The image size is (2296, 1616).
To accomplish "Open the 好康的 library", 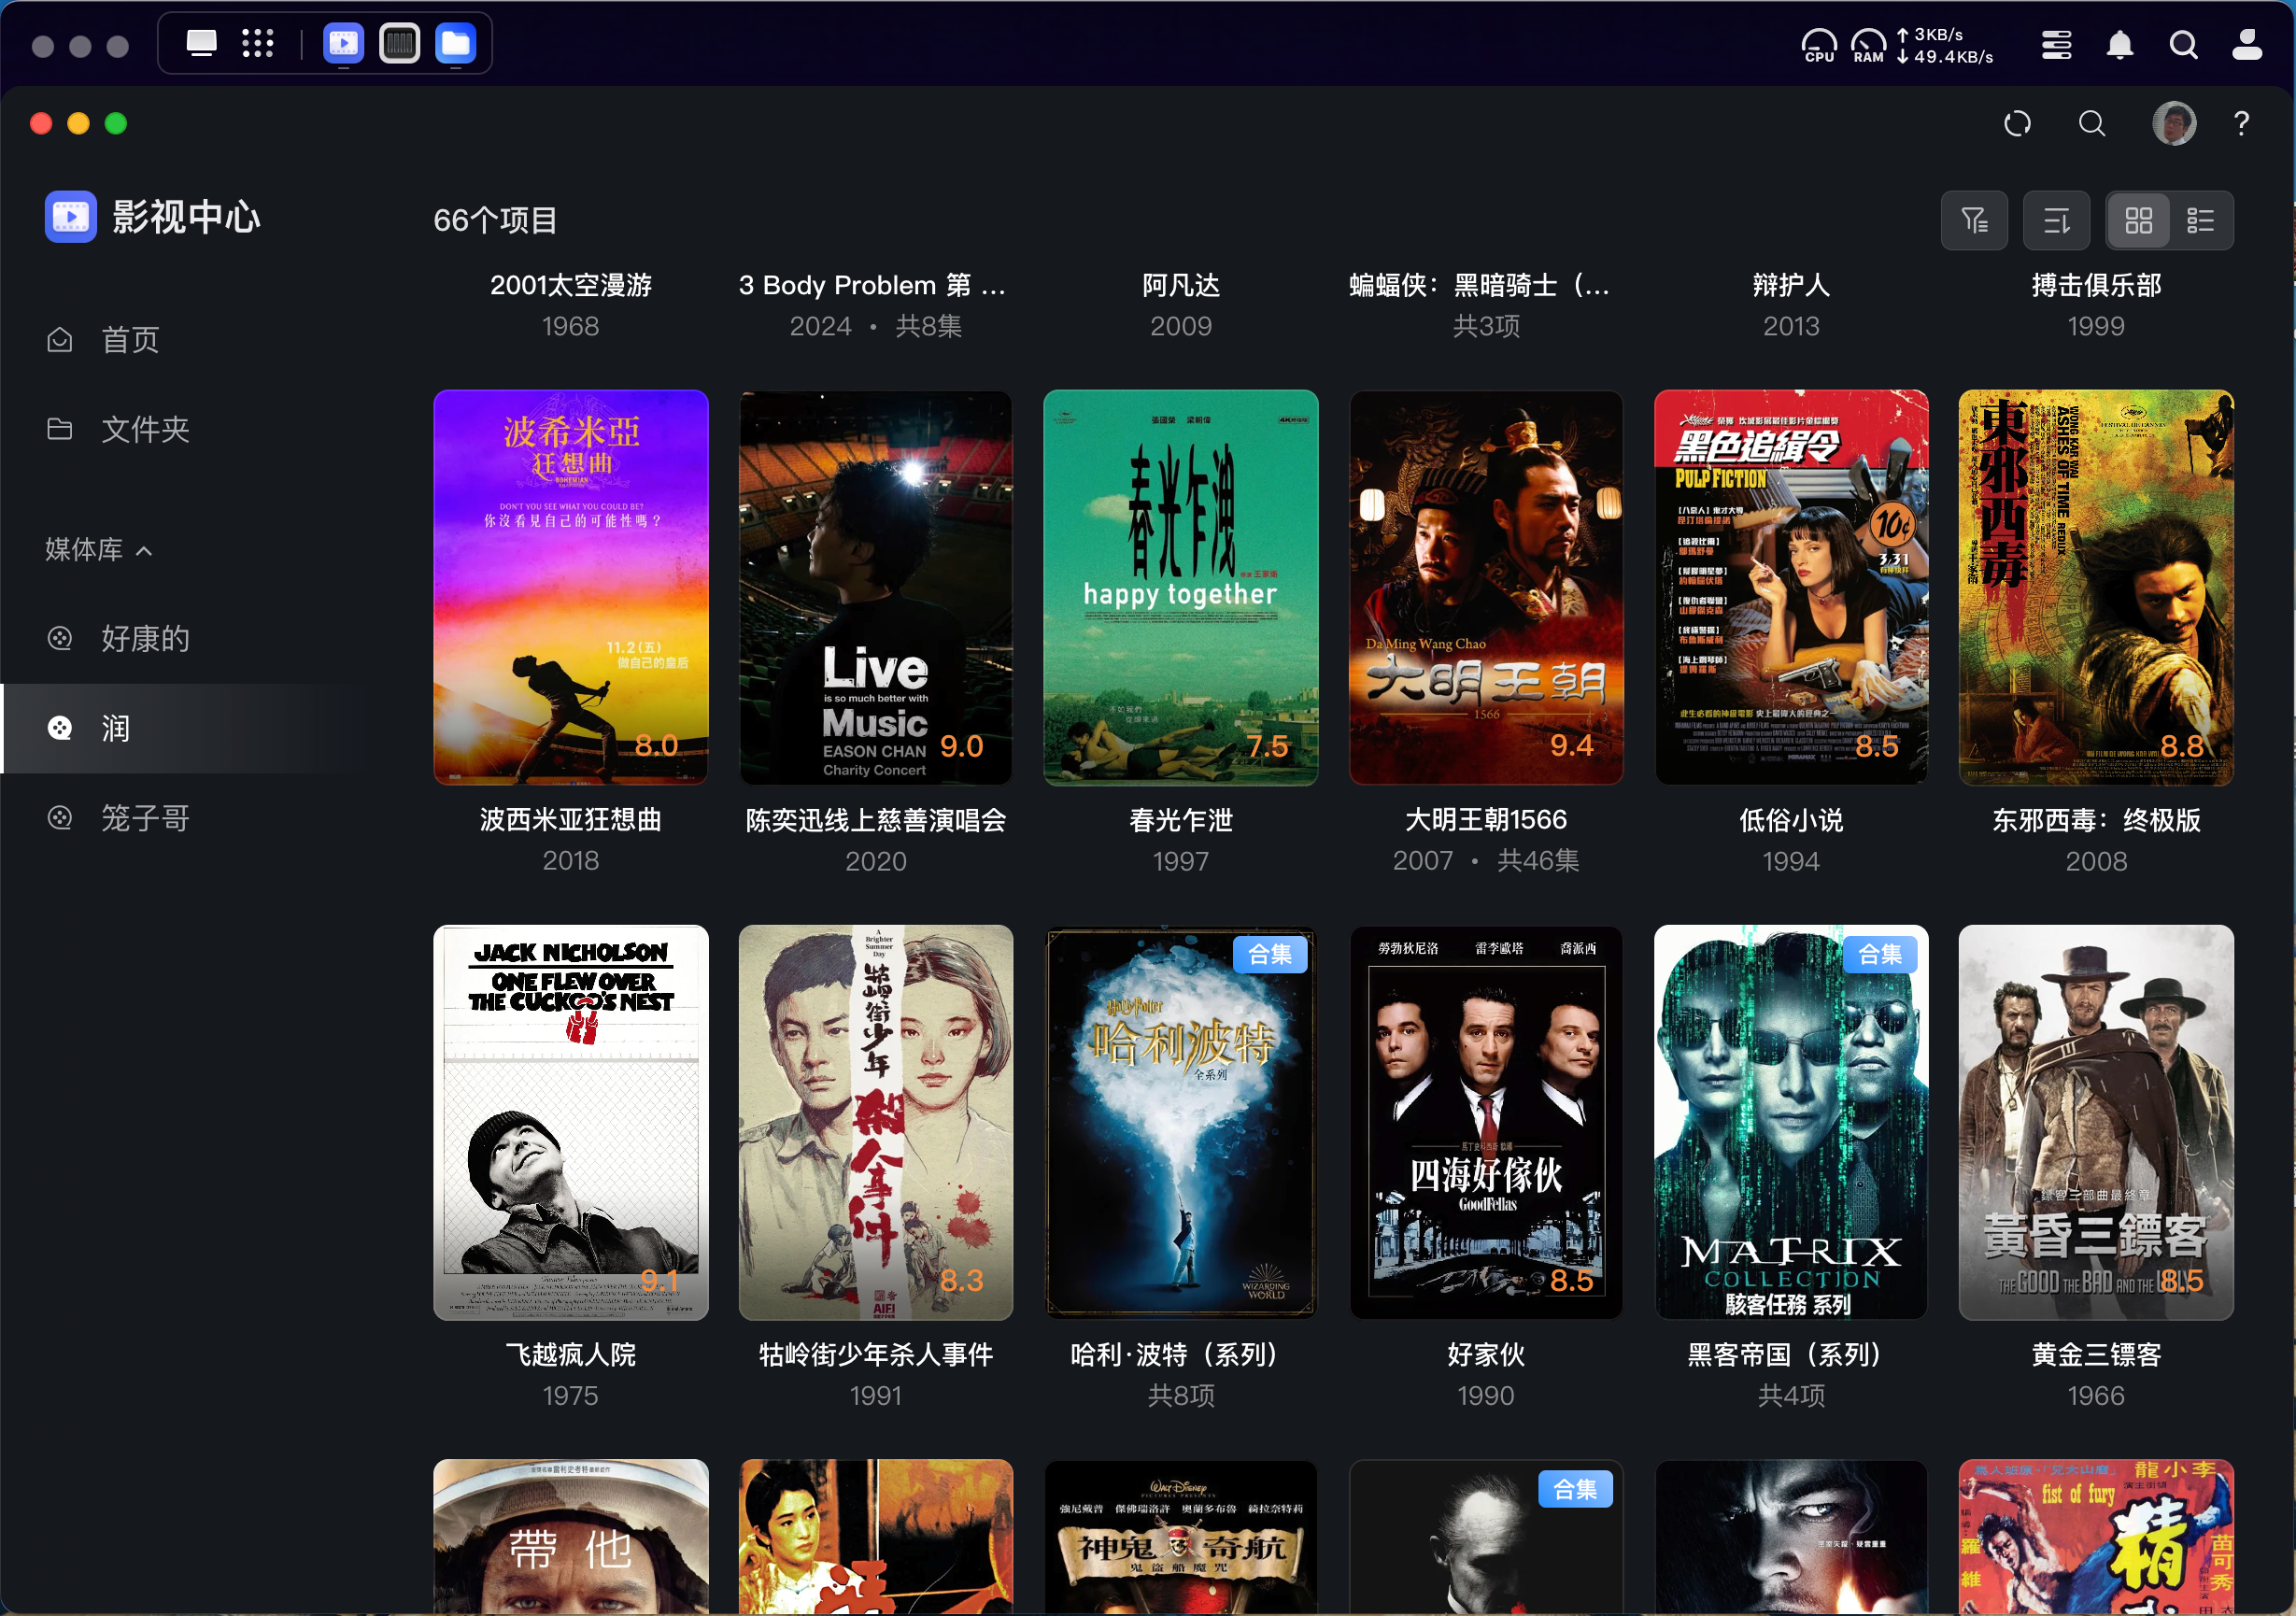I will (x=144, y=638).
